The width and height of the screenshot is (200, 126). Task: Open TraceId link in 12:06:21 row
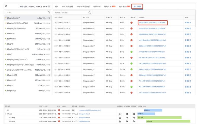click(152, 23)
